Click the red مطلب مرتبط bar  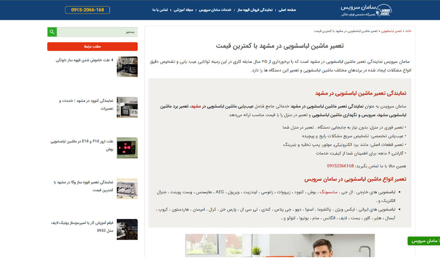tap(93, 47)
